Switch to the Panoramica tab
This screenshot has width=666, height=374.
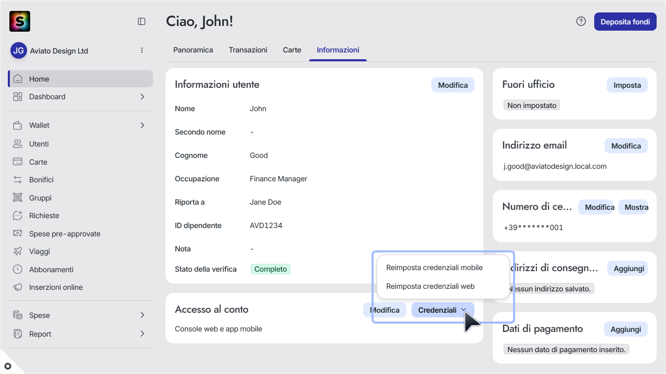point(193,50)
